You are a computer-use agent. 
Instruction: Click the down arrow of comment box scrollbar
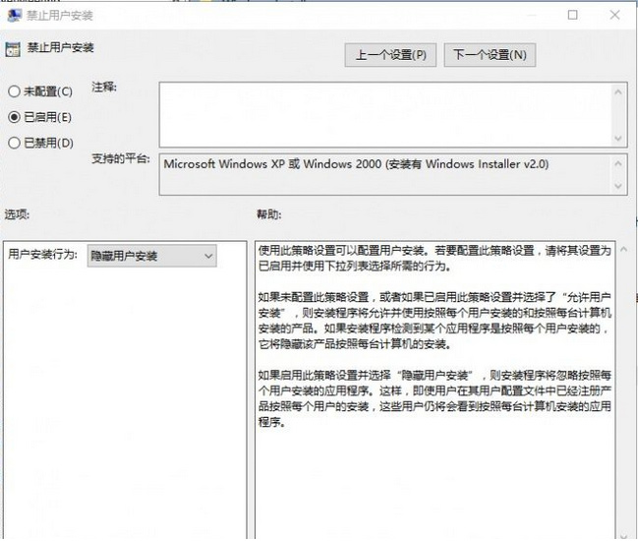[618, 139]
